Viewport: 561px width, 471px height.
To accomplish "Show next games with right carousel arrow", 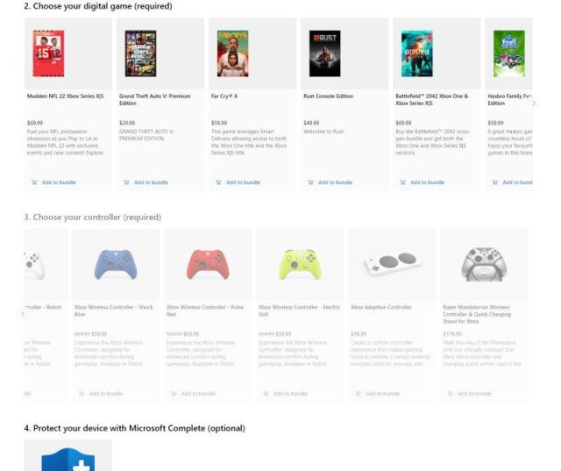I will coord(534,103).
